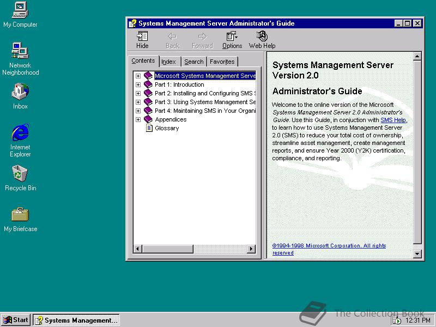Select the My Computer desktop icon
This screenshot has height=327, width=436.
point(20,15)
